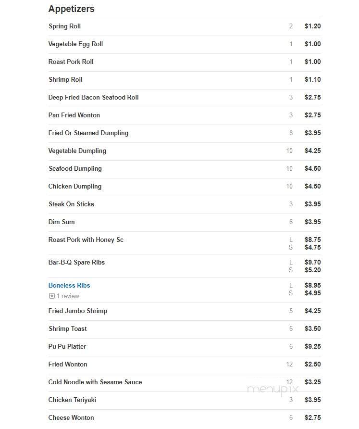Click the menupix watermark logo
The height and width of the screenshot is (429, 359).
tap(272, 390)
